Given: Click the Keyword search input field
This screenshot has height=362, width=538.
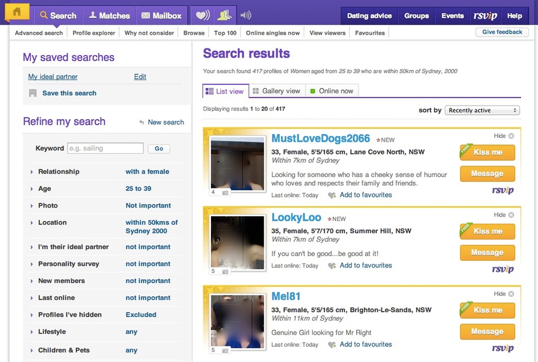Looking at the screenshot, I should point(105,148).
